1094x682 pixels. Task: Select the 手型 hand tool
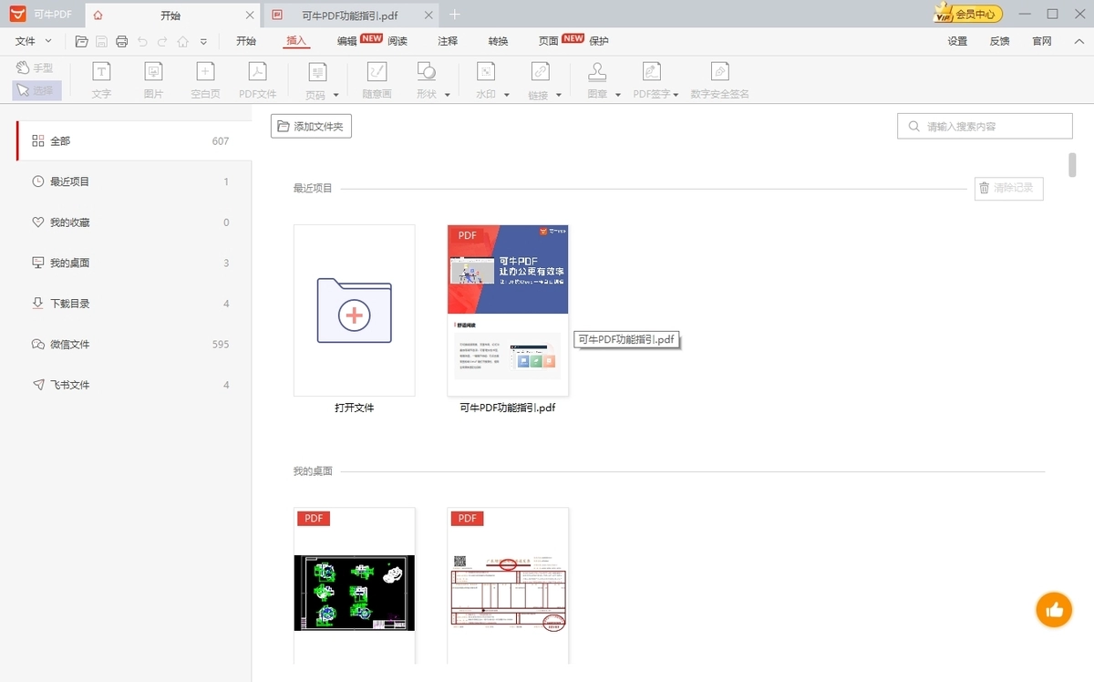coord(35,68)
